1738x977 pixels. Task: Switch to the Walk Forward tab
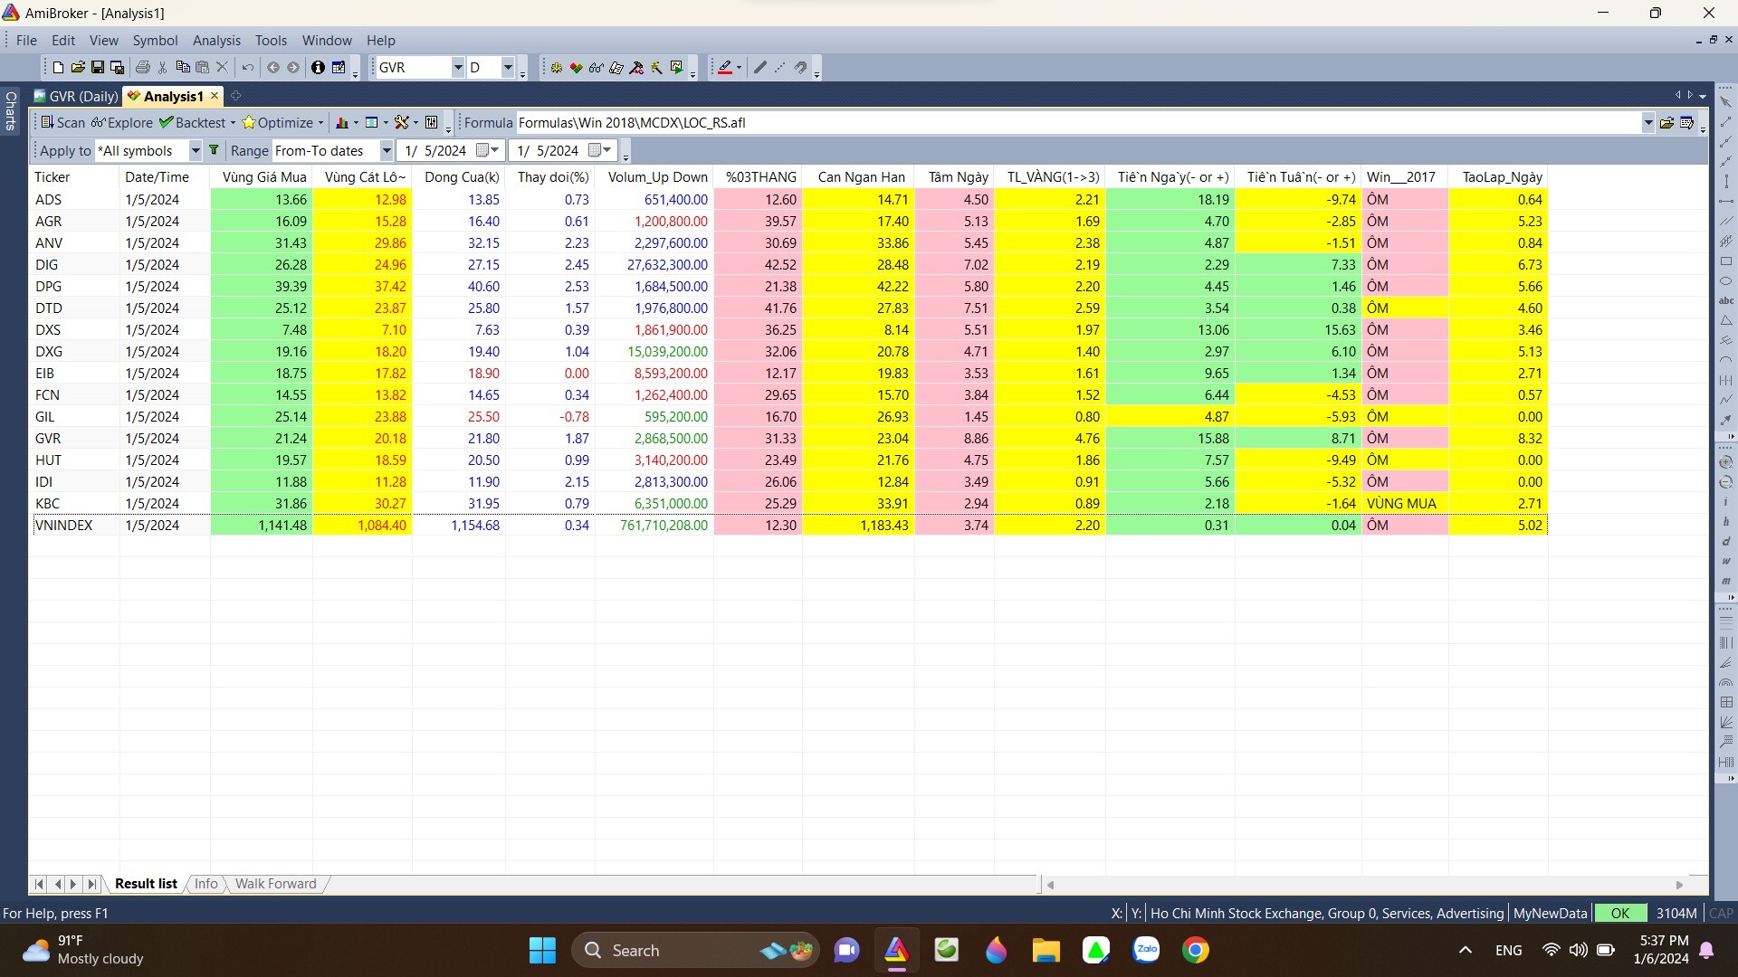tap(275, 884)
